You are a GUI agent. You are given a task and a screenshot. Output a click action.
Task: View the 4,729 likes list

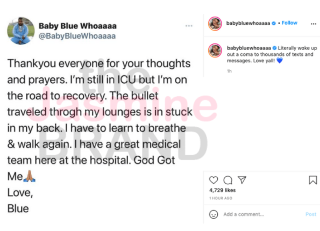(x=223, y=190)
